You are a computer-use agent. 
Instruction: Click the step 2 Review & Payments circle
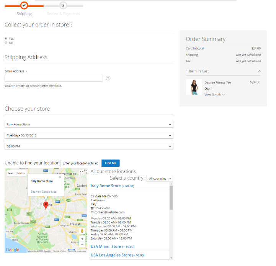tap(63, 5)
